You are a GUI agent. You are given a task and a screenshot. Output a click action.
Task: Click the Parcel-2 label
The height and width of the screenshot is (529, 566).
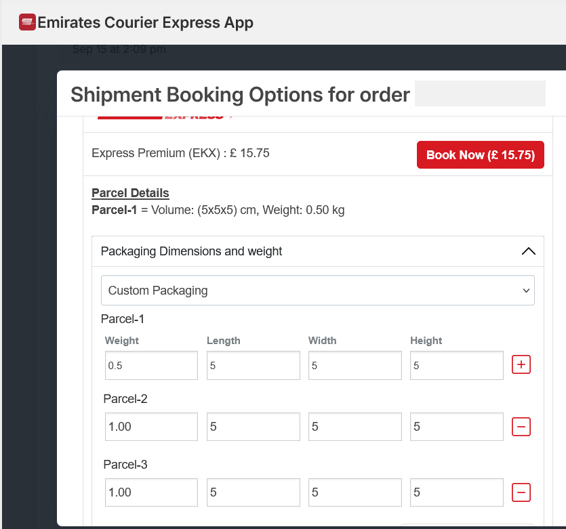pyautogui.click(x=125, y=399)
